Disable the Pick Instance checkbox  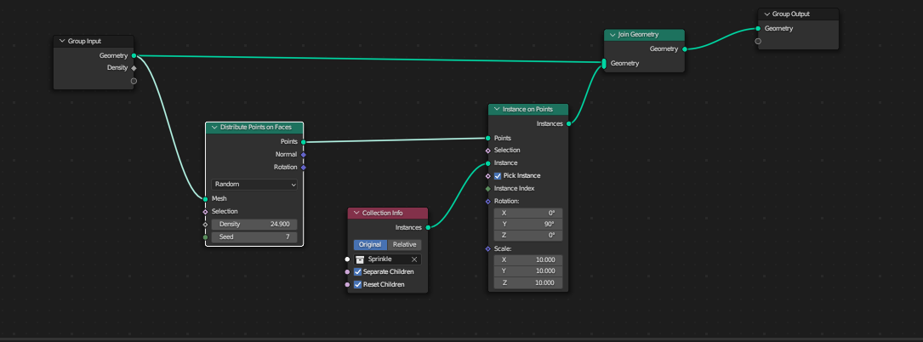click(498, 176)
